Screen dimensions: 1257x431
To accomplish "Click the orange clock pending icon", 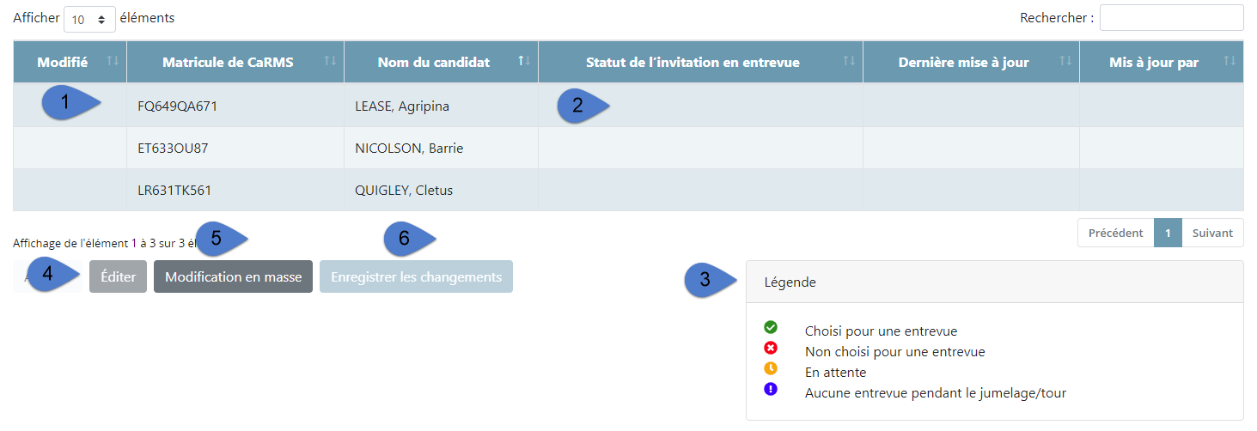I will (771, 368).
